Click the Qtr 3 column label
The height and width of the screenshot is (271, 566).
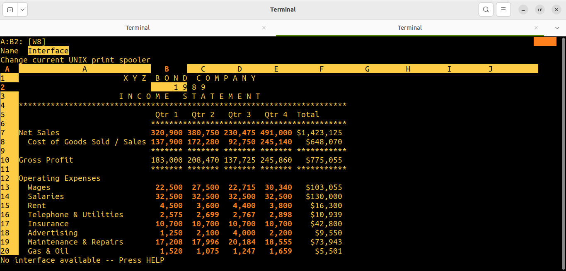239,115
